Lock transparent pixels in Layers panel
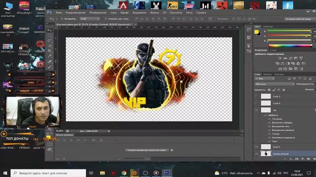The height and width of the screenshot is (177, 316). point(269,89)
